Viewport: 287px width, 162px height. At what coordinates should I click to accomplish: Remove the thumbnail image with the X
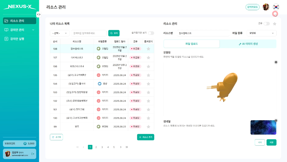(x=276, y=120)
